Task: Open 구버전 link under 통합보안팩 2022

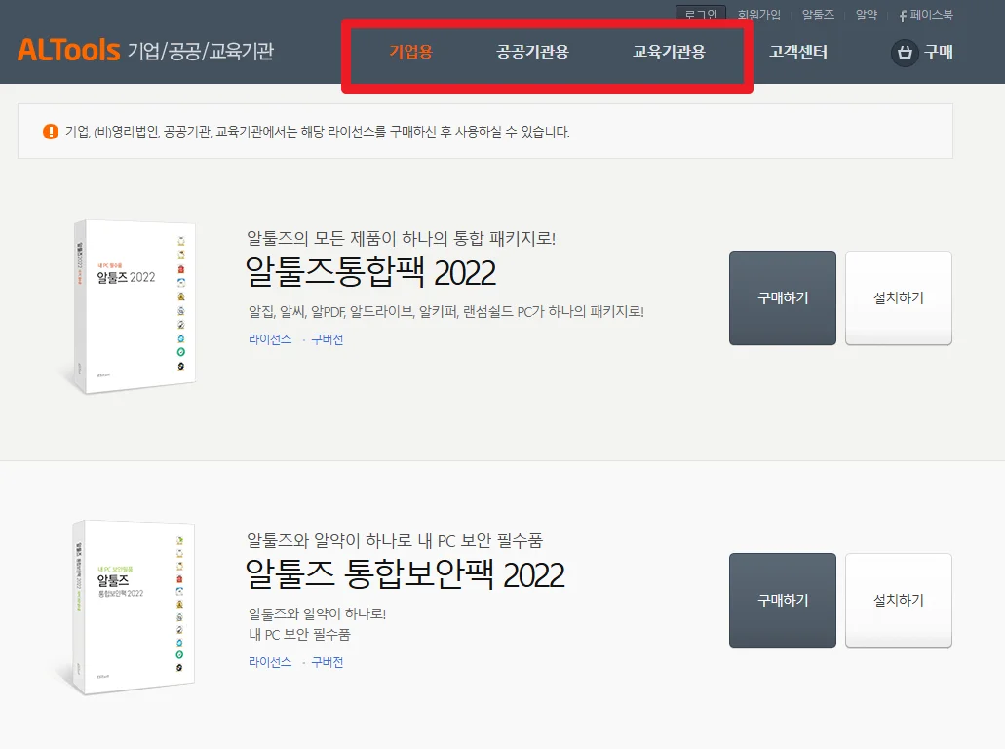Action: (x=327, y=662)
